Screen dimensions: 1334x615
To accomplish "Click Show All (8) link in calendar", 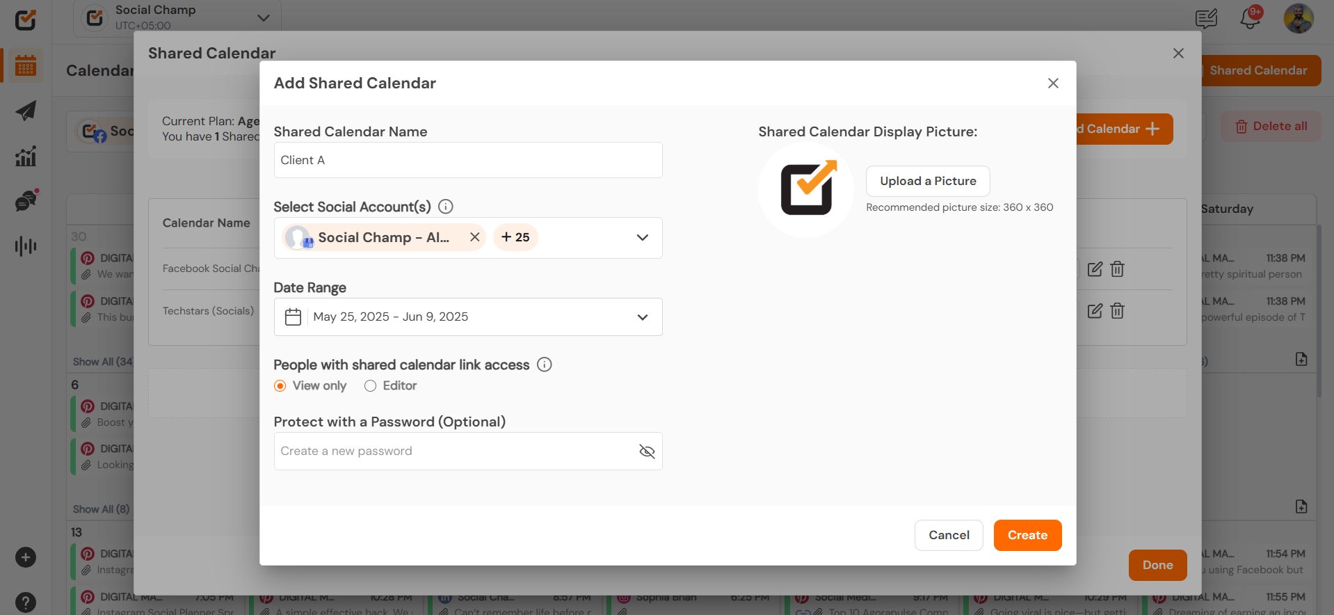I will click(x=102, y=509).
